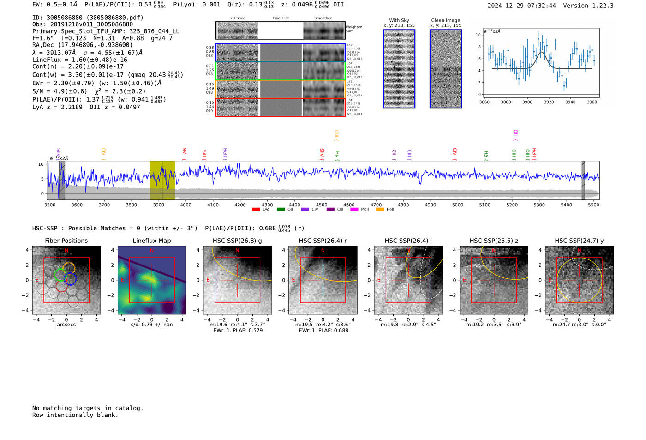Screen dimensions: 646x440
Task: Click the orange-bordered fiber spectrum row
Action: pyautogui.click(x=281, y=89)
